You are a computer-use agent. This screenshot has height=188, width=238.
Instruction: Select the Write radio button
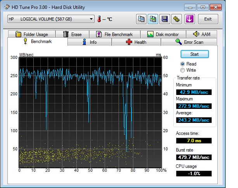point(183,70)
